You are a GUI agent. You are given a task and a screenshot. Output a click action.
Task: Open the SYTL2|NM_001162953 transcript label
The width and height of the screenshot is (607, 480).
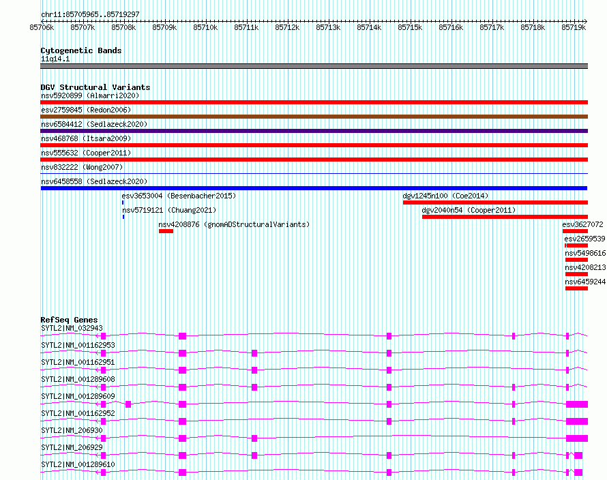point(78,345)
